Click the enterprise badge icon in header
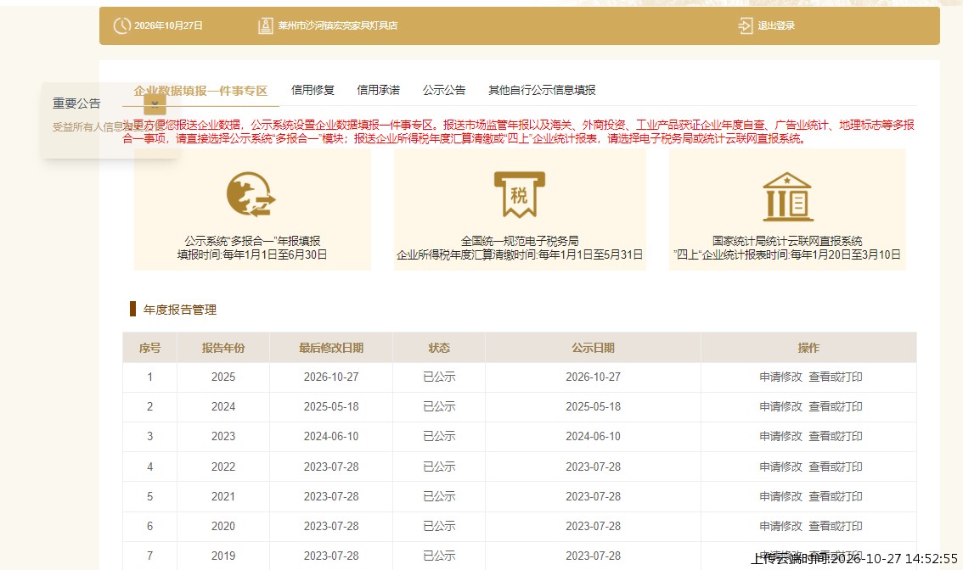This screenshot has width=963, height=570. pos(265,25)
